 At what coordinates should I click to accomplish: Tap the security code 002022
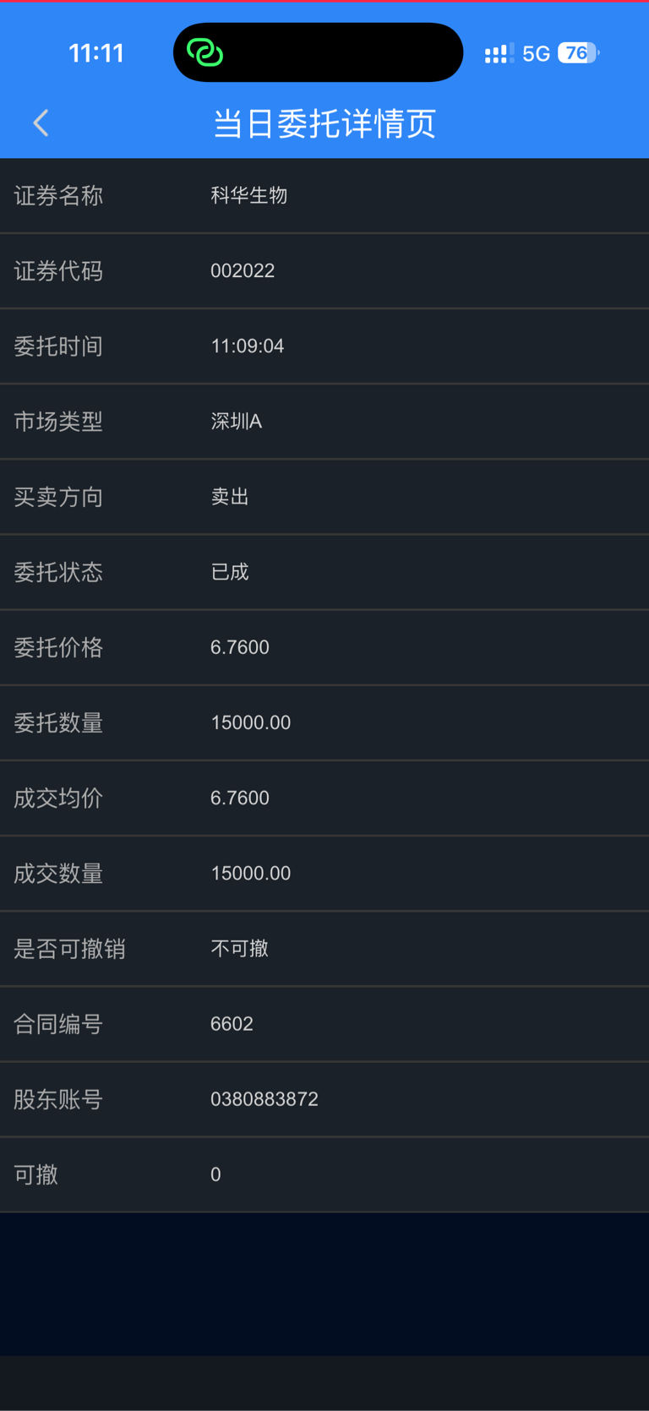pyautogui.click(x=243, y=270)
